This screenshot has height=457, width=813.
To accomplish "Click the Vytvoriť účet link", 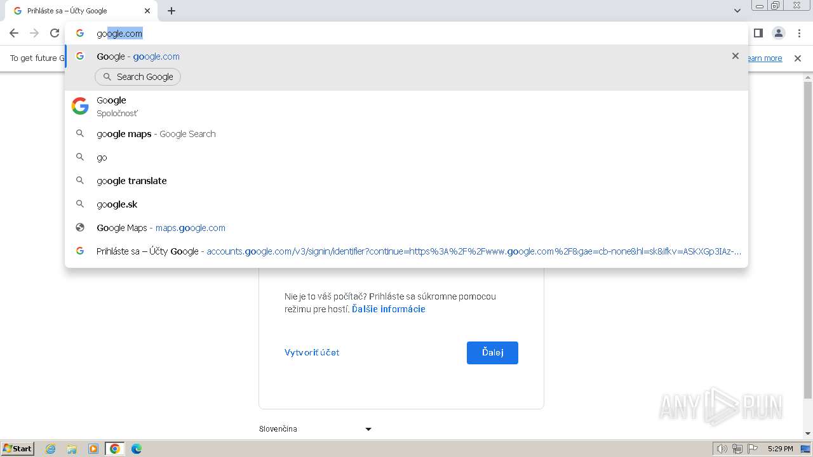I will (312, 352).
